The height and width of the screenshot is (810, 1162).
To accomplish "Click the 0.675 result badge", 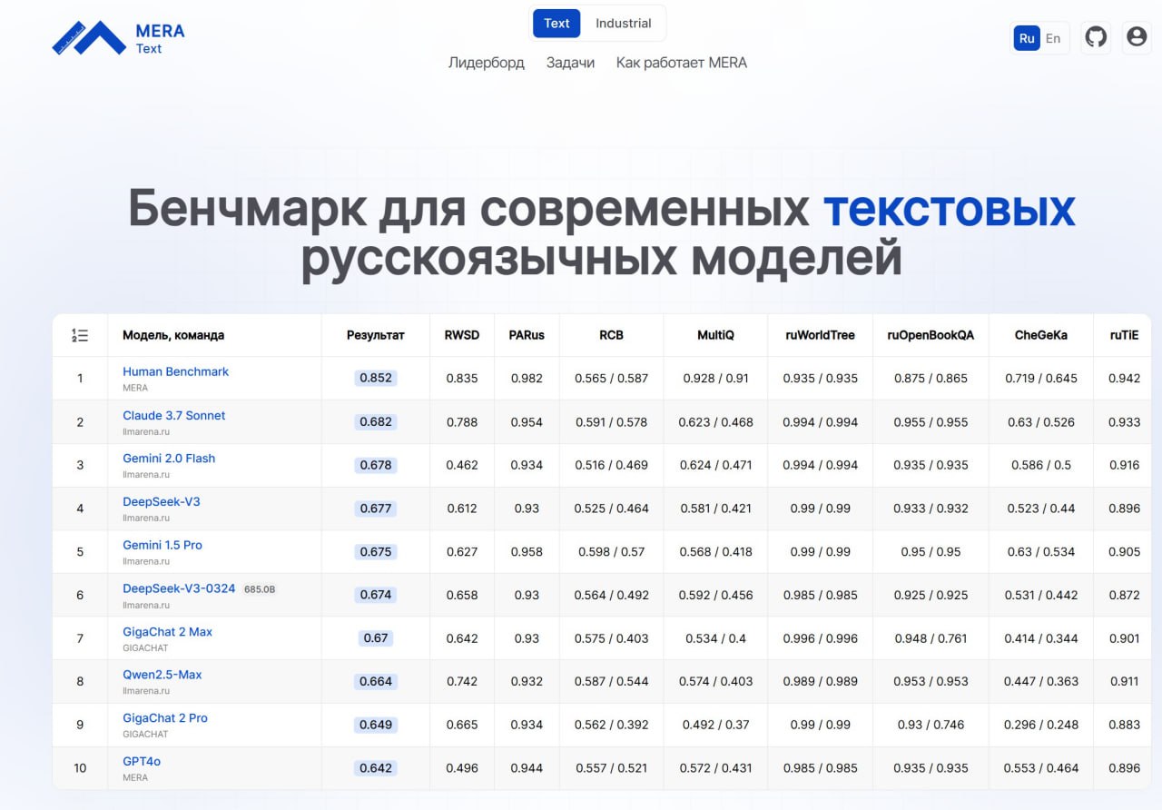I will tap(376, 551).
